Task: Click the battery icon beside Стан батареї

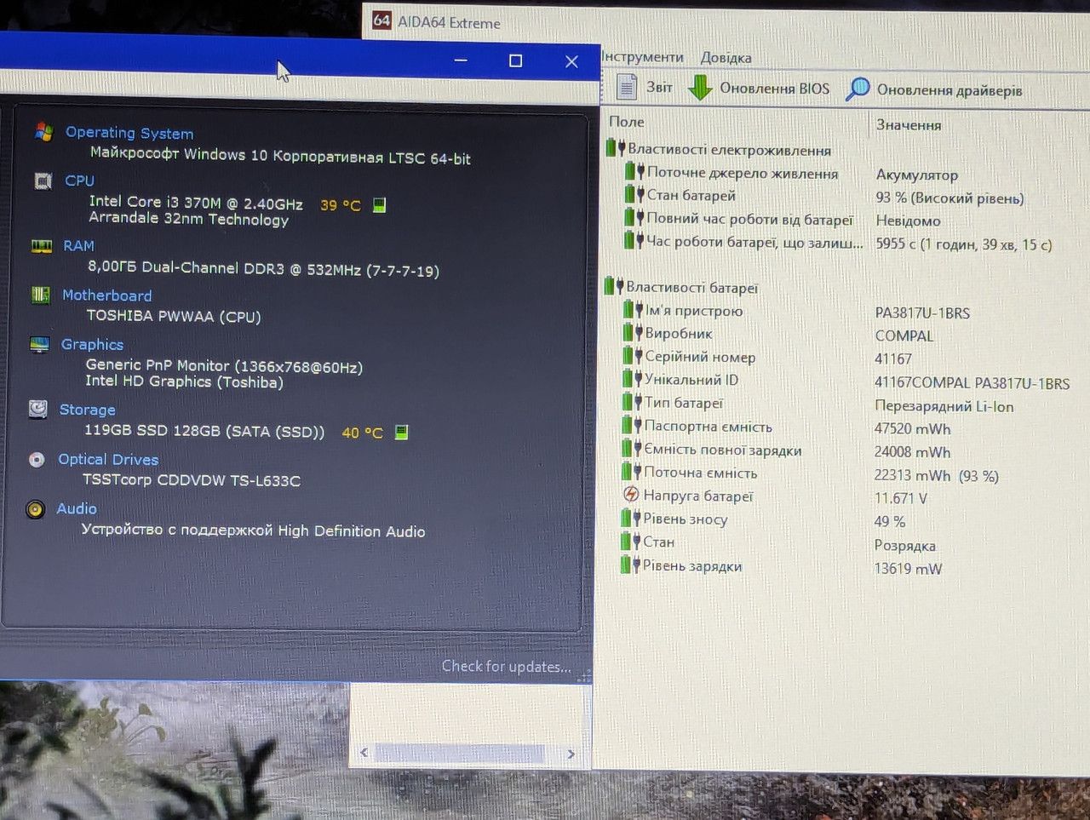Action: 634,195
